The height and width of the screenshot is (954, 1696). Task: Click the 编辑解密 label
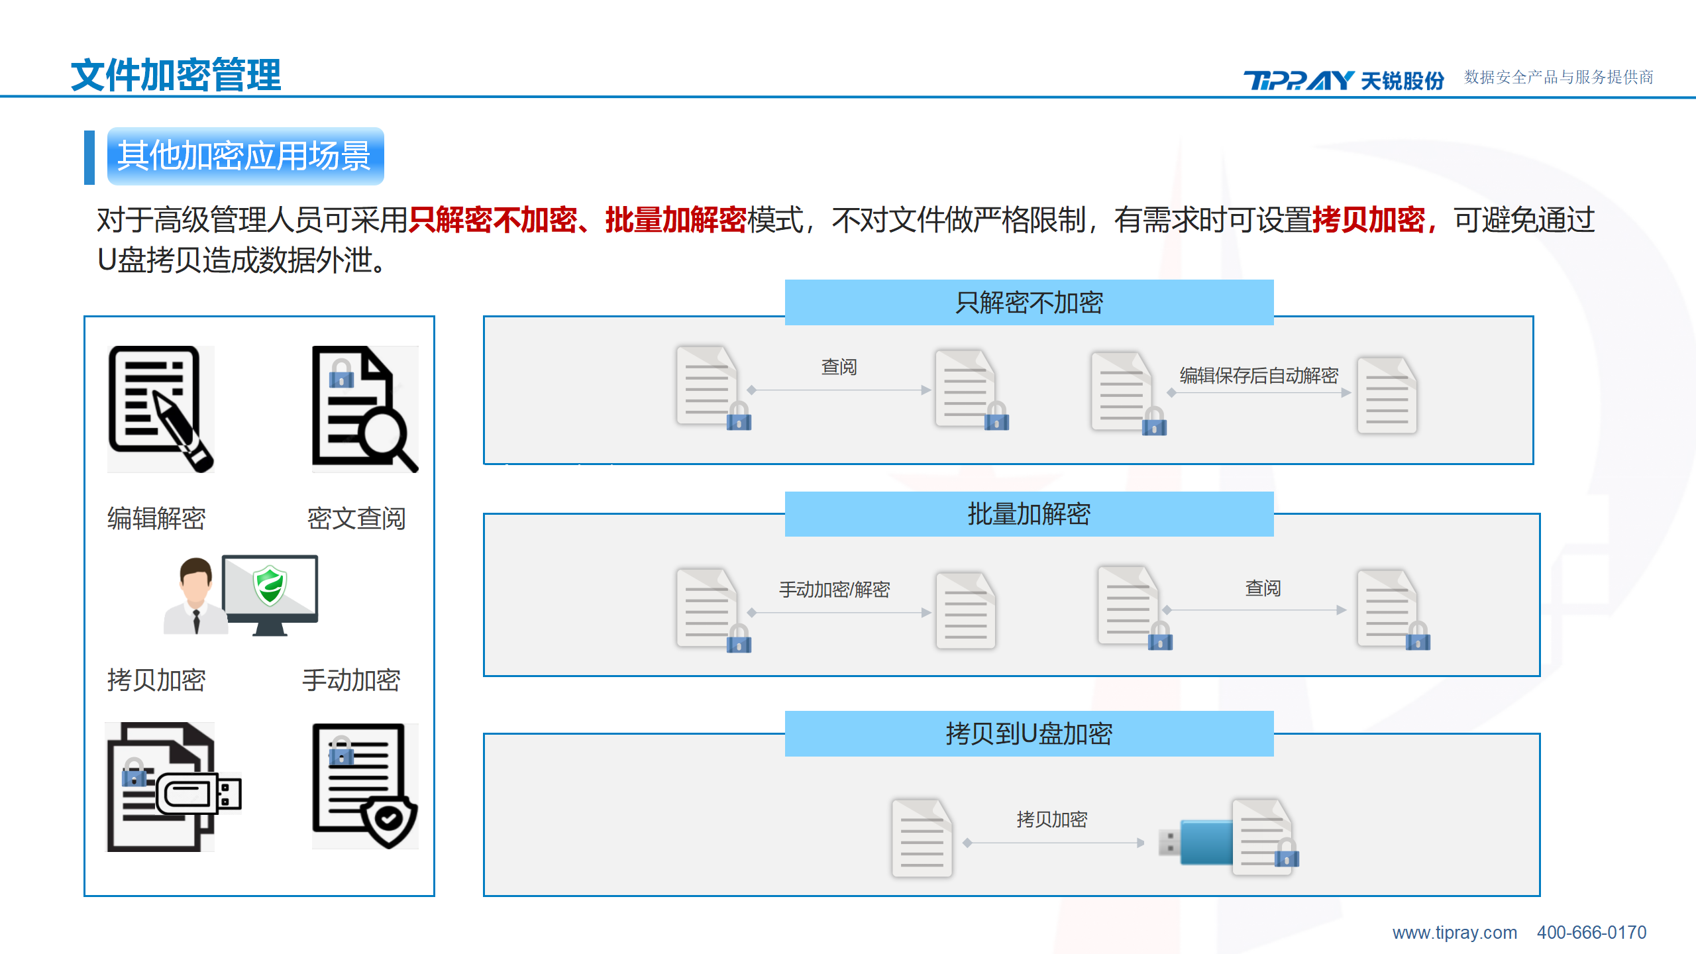156,518
